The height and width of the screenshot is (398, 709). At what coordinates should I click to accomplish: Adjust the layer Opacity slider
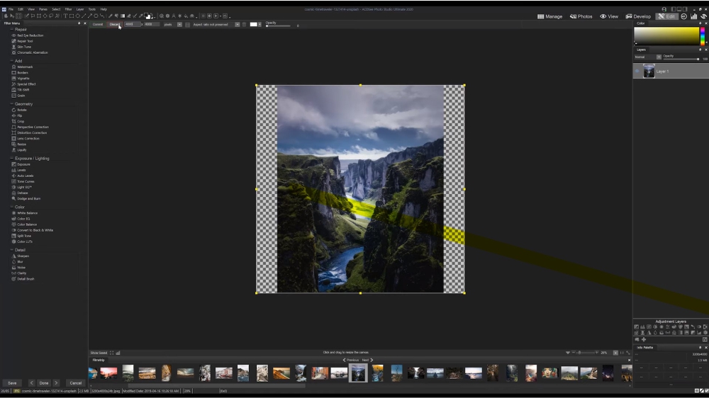point(681,59)
